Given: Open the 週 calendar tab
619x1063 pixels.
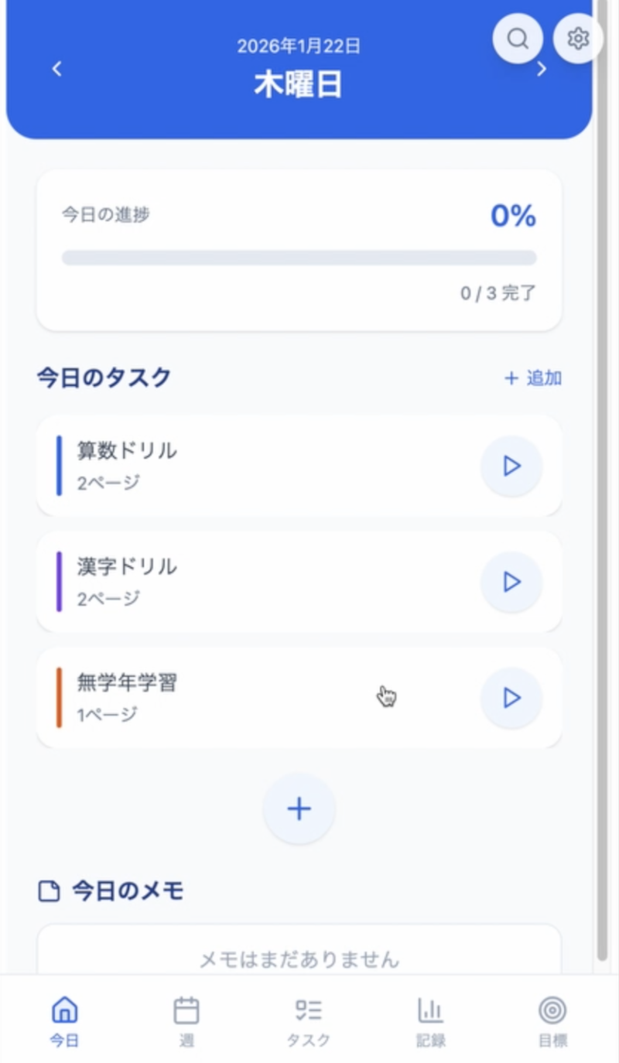Looking at the screenshot, I should 186,1021.
